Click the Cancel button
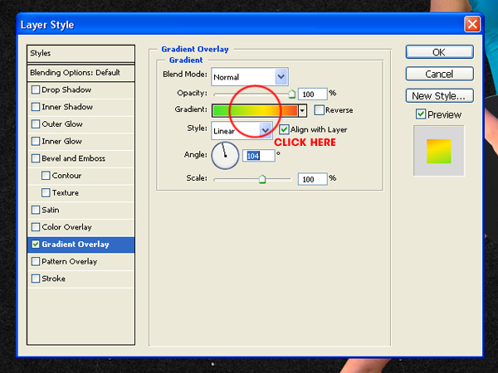The width and height of the screenshot is (498, 373). tap(440, 74)
